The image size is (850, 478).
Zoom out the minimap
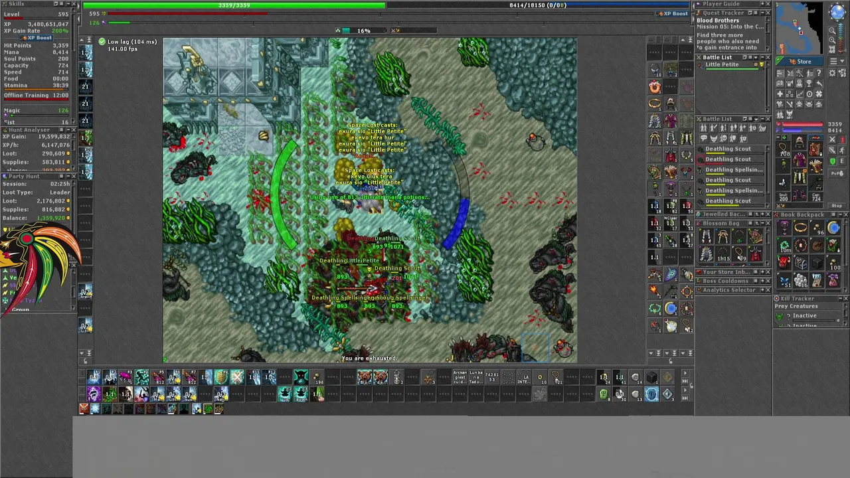click(832, 31)
